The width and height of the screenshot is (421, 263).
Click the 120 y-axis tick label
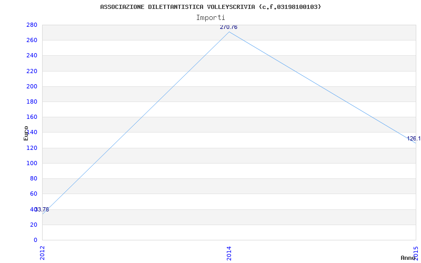coord(32,148)
